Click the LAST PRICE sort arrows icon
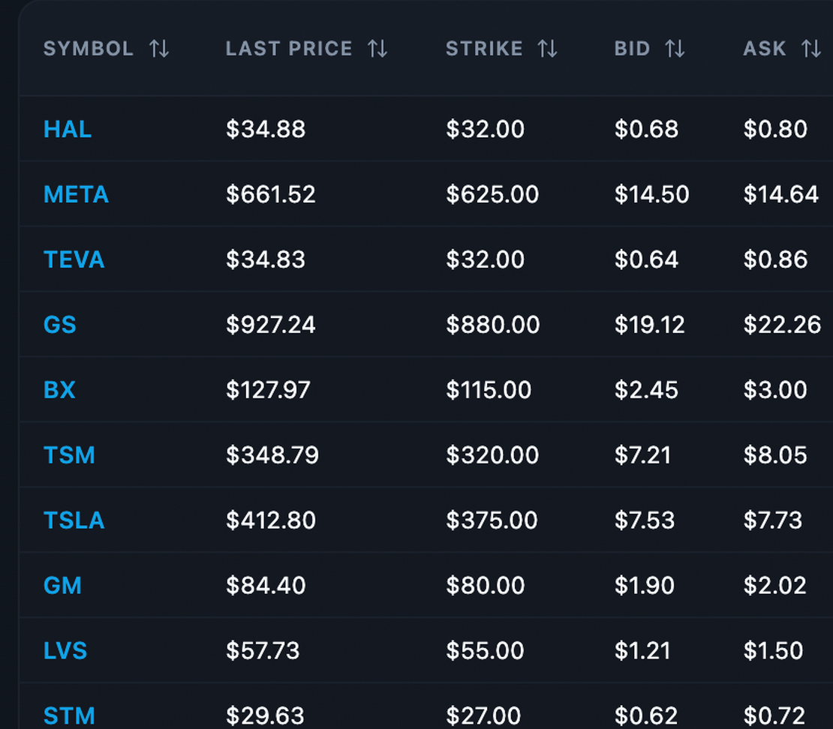Viewport: 833px width, 729px height. pyautogui.click(x=378, y=48)
